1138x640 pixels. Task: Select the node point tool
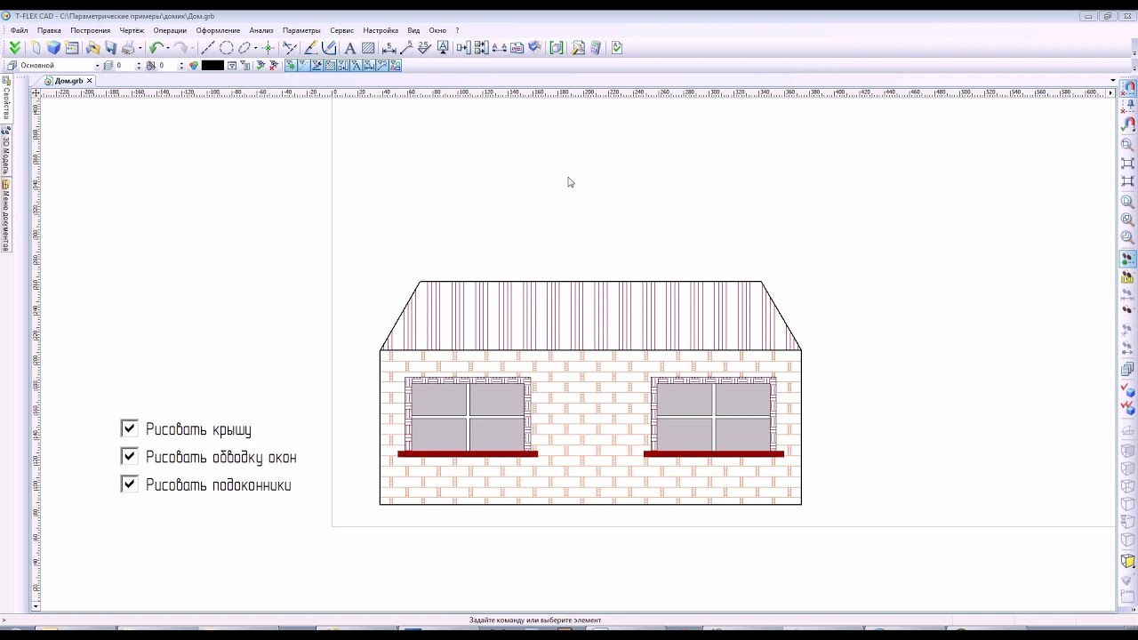click(268, 48)
